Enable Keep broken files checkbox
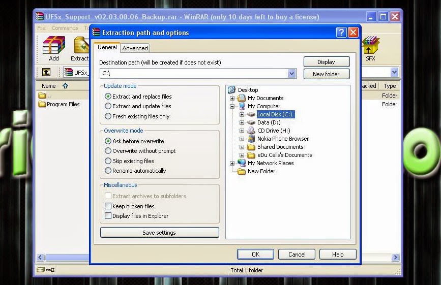This screenshot has height=285, width=441. 108,206
